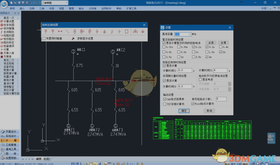Click the save icon in quick access toolbar
The width and height of the screenshot is (280, 165).
pyautogui.click(x=19, y=3)
